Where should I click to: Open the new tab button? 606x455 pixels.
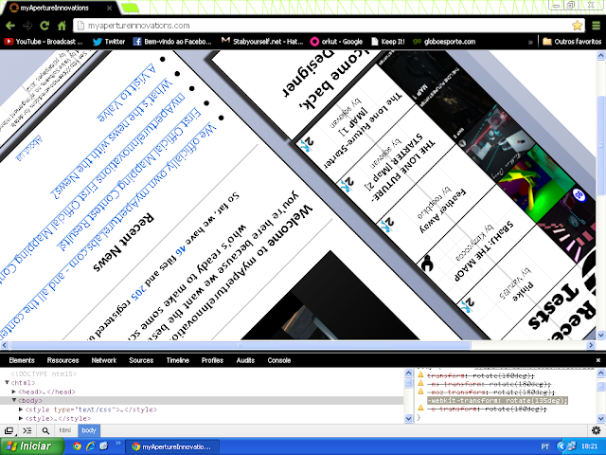(x=130, y=8)
